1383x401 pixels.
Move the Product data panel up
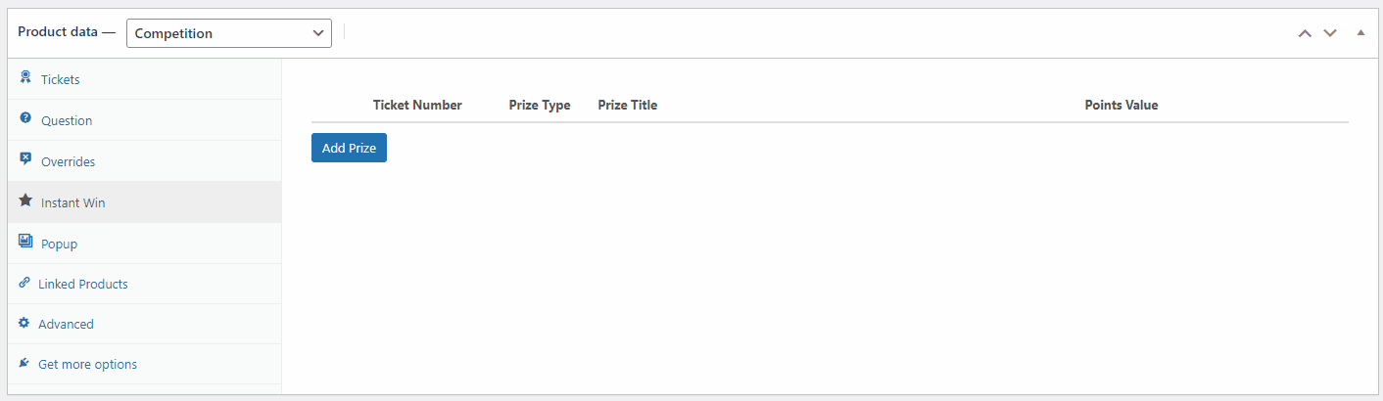(x=1305, y=33)
